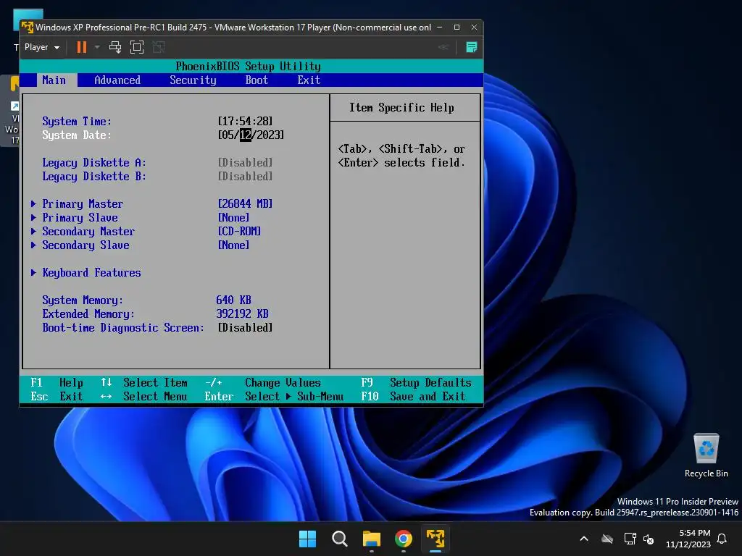Open the VMware notes icon in toolbar
The width and height of the screenshot is (742, 556).
[x=471, y=47]
